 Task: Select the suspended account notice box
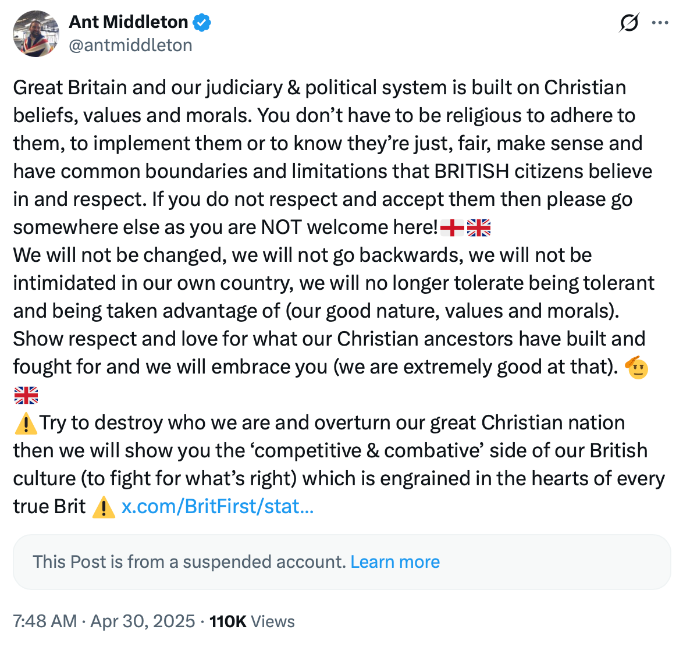524,562
